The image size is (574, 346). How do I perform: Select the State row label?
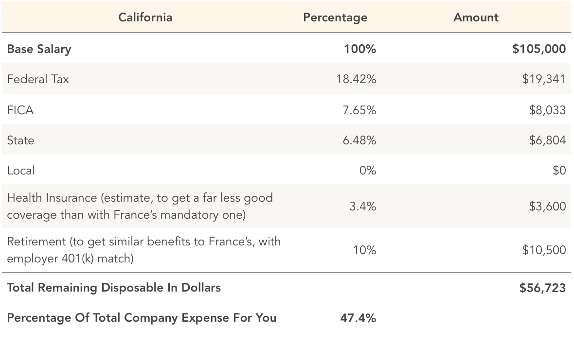click(x=20, y=140)
